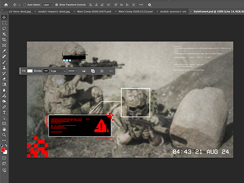
Task: Open Edit Toolbar ellipsis in tools panel
Action: coord(4,140)
